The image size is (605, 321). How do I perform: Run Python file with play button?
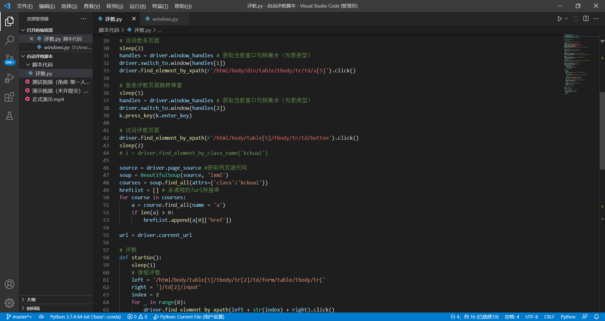point(560,19)
